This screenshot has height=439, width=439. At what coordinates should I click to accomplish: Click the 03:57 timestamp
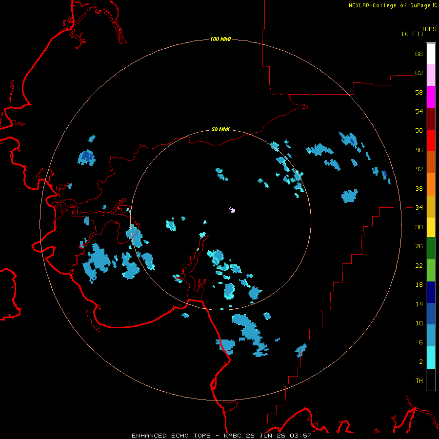pyautogui.click(x=300, y=436)
